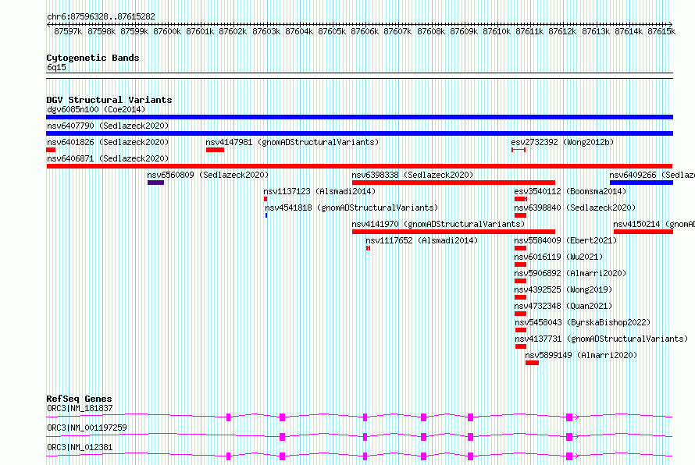695x465 pixels.
Task: Select purple bar under nsv6560809
Action: 155,183
